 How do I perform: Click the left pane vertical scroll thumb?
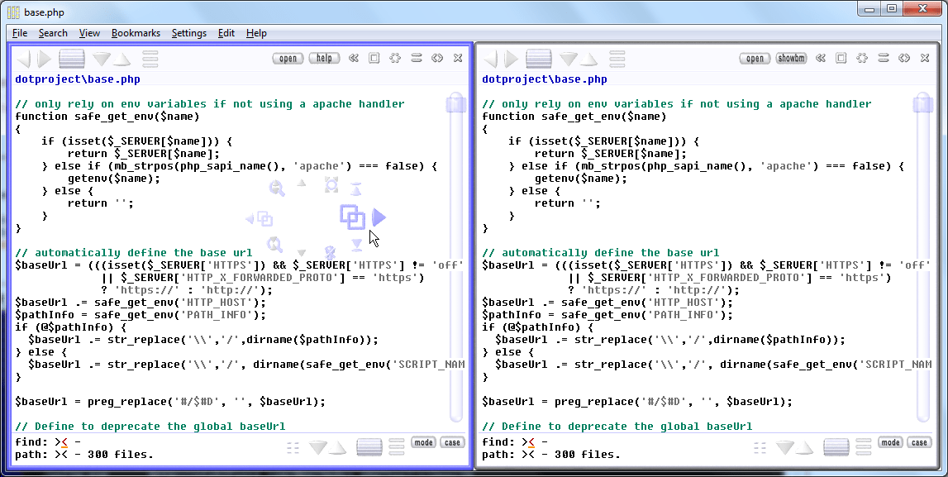pos(456,104)
